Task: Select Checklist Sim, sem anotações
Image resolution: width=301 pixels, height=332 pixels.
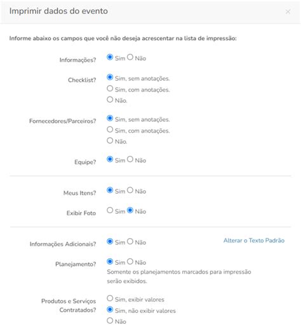Action: tap(110, 77)
